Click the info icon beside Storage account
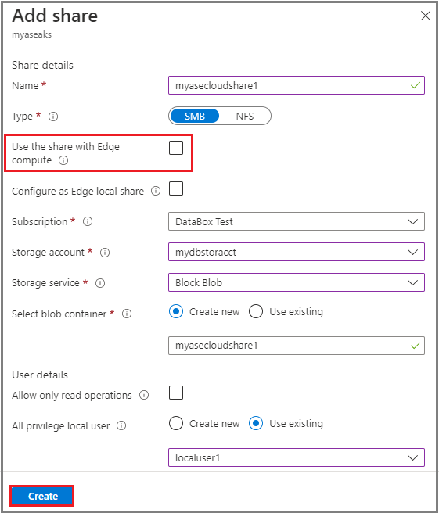 click(x=105, y=253)
